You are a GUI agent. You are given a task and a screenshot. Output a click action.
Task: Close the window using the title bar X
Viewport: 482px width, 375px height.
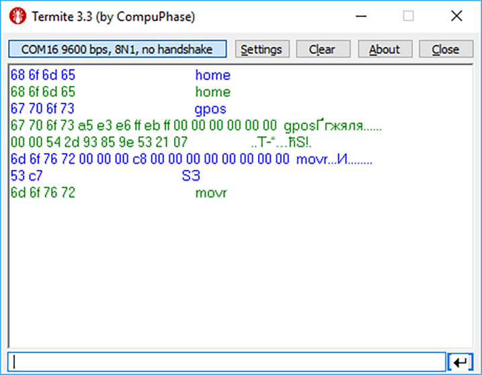(457, 17)
